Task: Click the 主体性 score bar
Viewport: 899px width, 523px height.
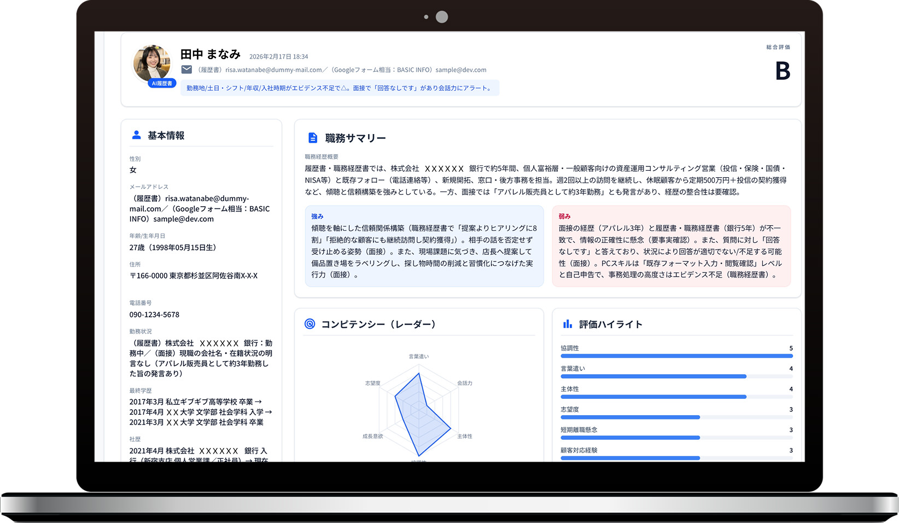Action: coord(676,397)
